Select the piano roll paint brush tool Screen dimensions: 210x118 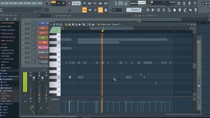[x=70, y=25]
